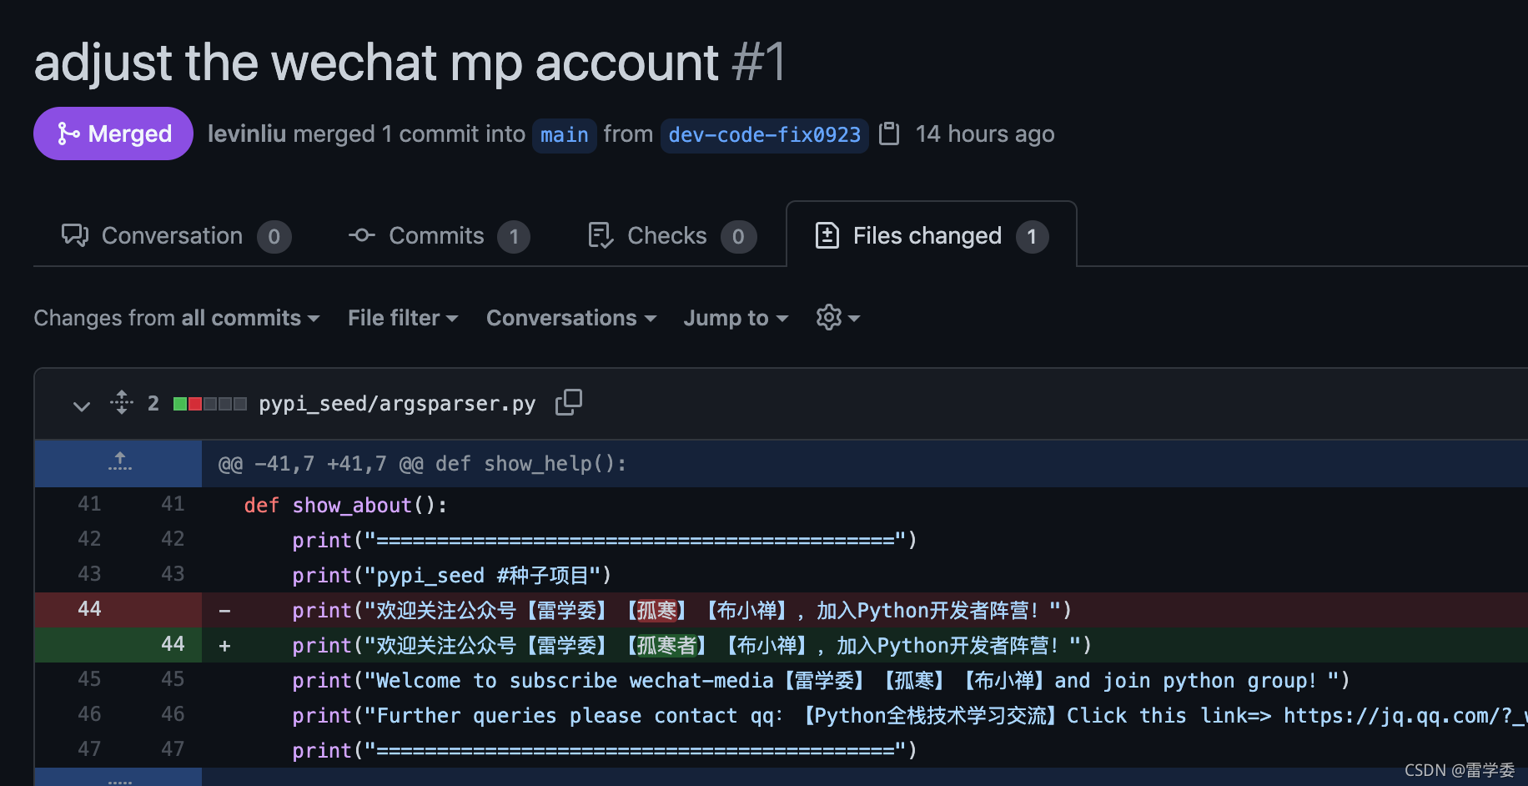Viewport: 1528px width, 786px height.
Task: Switch to the Checks tab
Action: click(671, 236)
